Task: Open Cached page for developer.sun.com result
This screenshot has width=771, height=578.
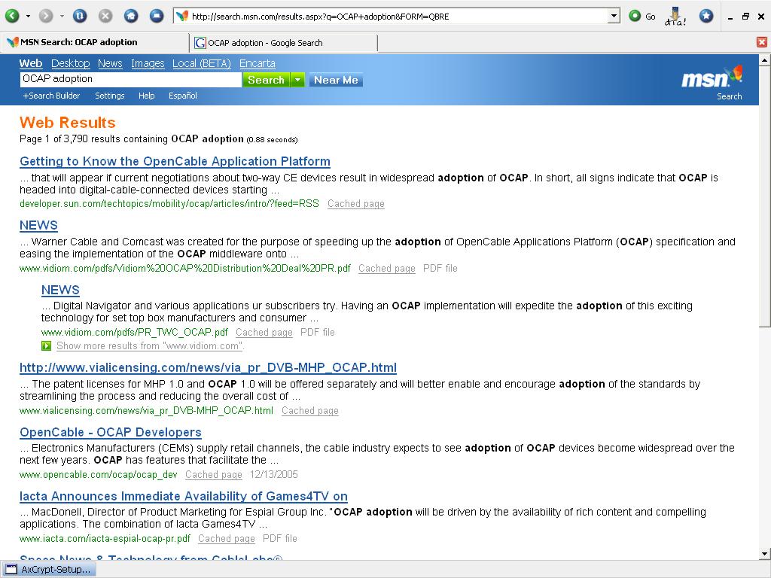Action: [356, 203]
